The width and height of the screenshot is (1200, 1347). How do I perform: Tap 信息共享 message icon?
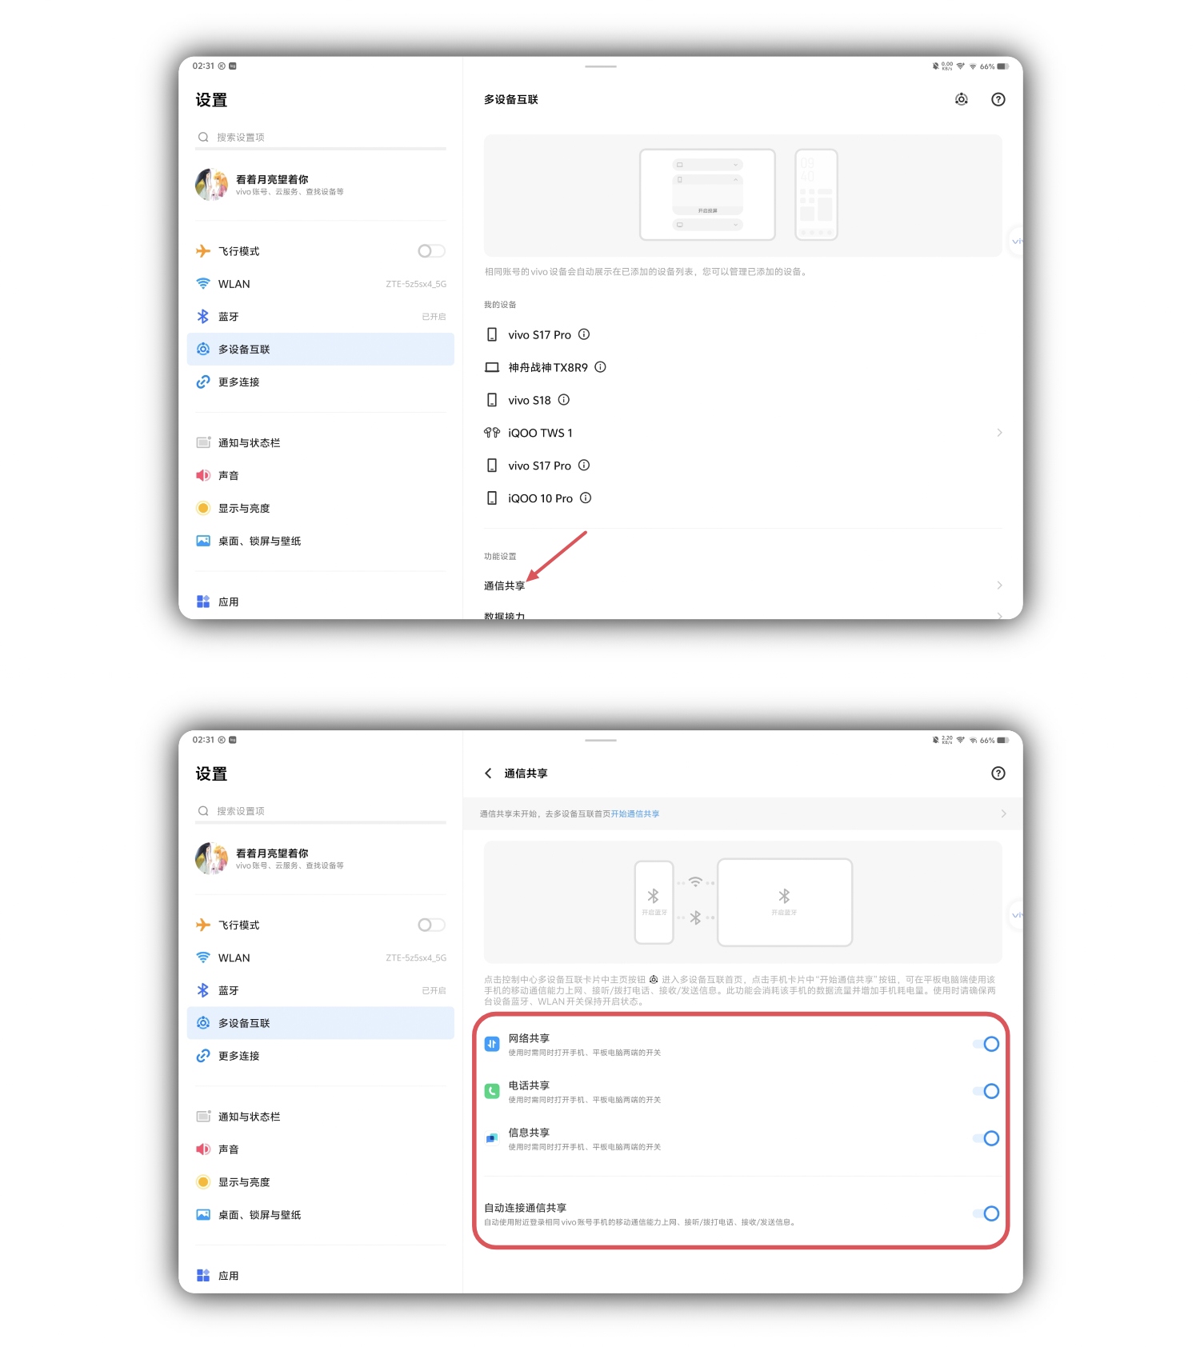(x=492, y=1138)
